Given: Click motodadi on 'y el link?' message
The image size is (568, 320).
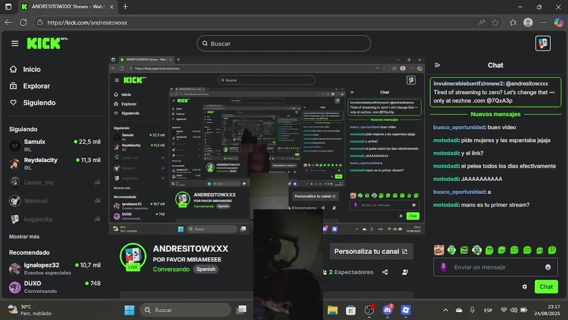Looking at the screenshot, I should pyautogui.click(x=446, y=153).
